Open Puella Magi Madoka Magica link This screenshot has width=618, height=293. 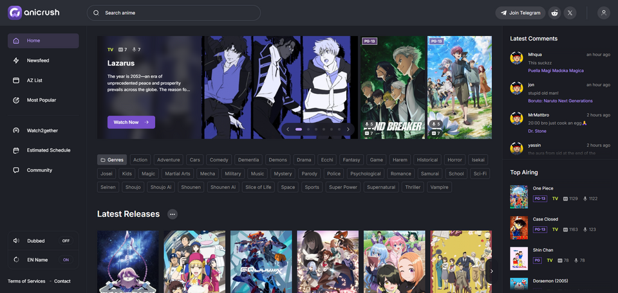[x=556, y=71]
